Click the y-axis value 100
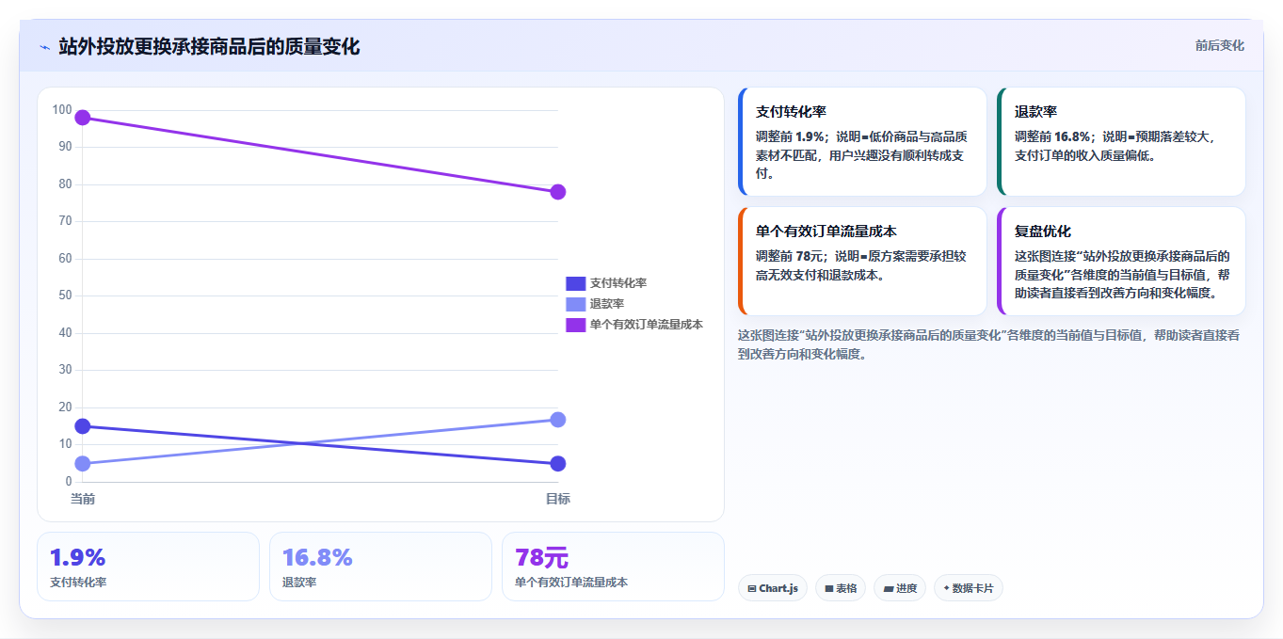Image resolution: width=1283 pixels, height=639 pixels. pyautogui.click(x=62, y=110)
